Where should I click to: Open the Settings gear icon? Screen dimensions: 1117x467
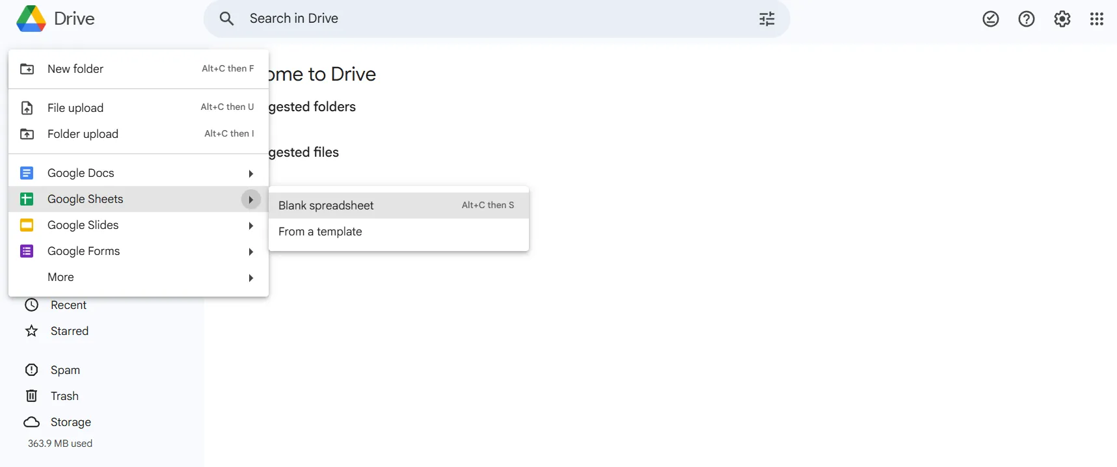tap(1062, 19)
